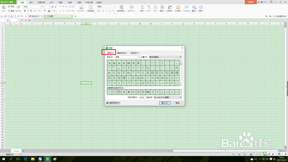The width and height of the screenshot is (288, 162).
Task: Click the 字符代码 field 221A
Action: (142, 98)
